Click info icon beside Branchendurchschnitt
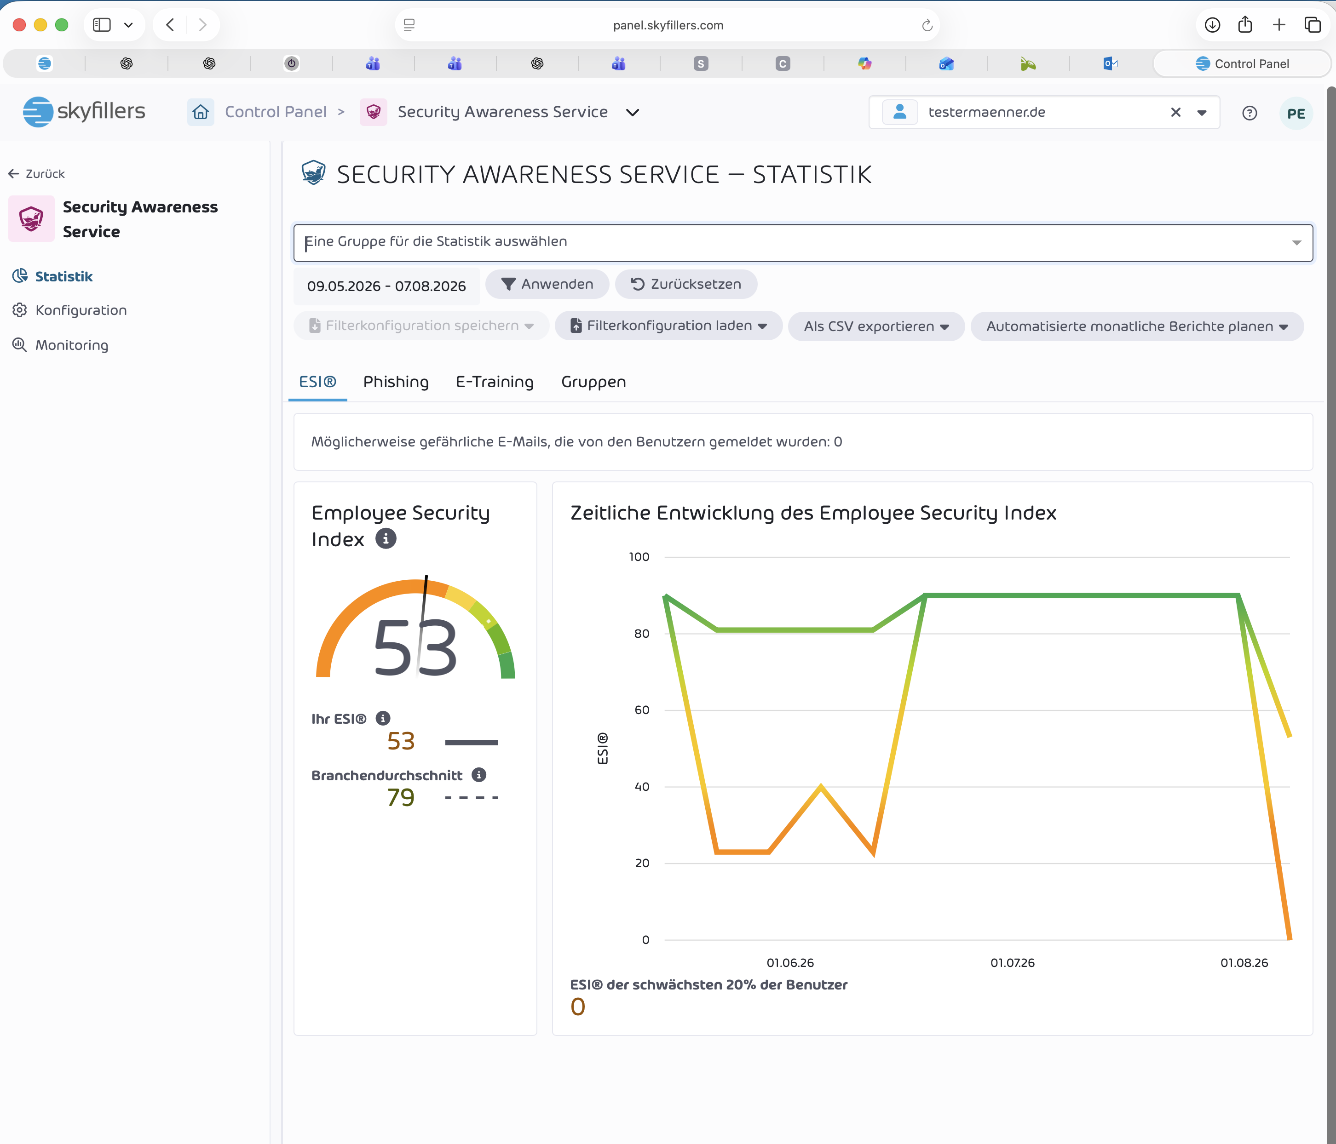This screenshot has height=1144, width=1336. [478, 775]
